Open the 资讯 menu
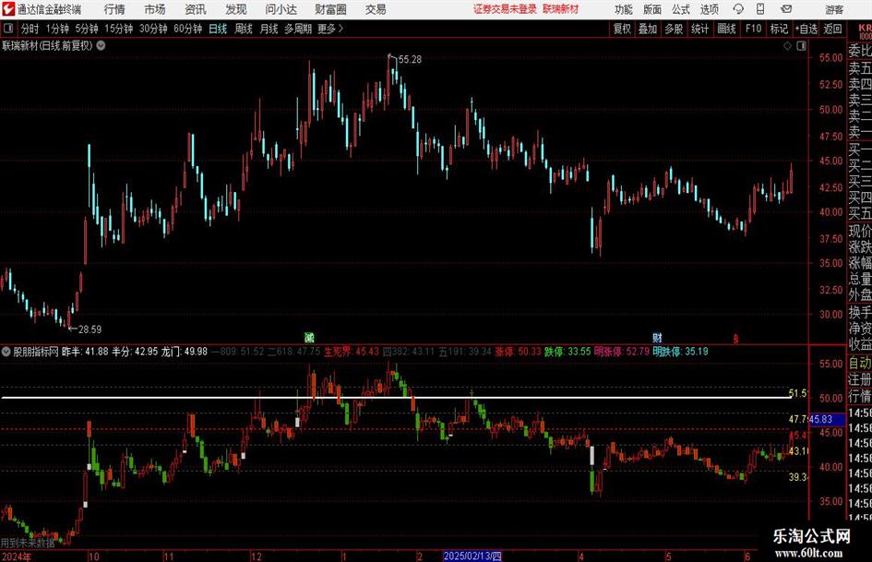The height and width of the screenshot is (562, 872). 196,9
